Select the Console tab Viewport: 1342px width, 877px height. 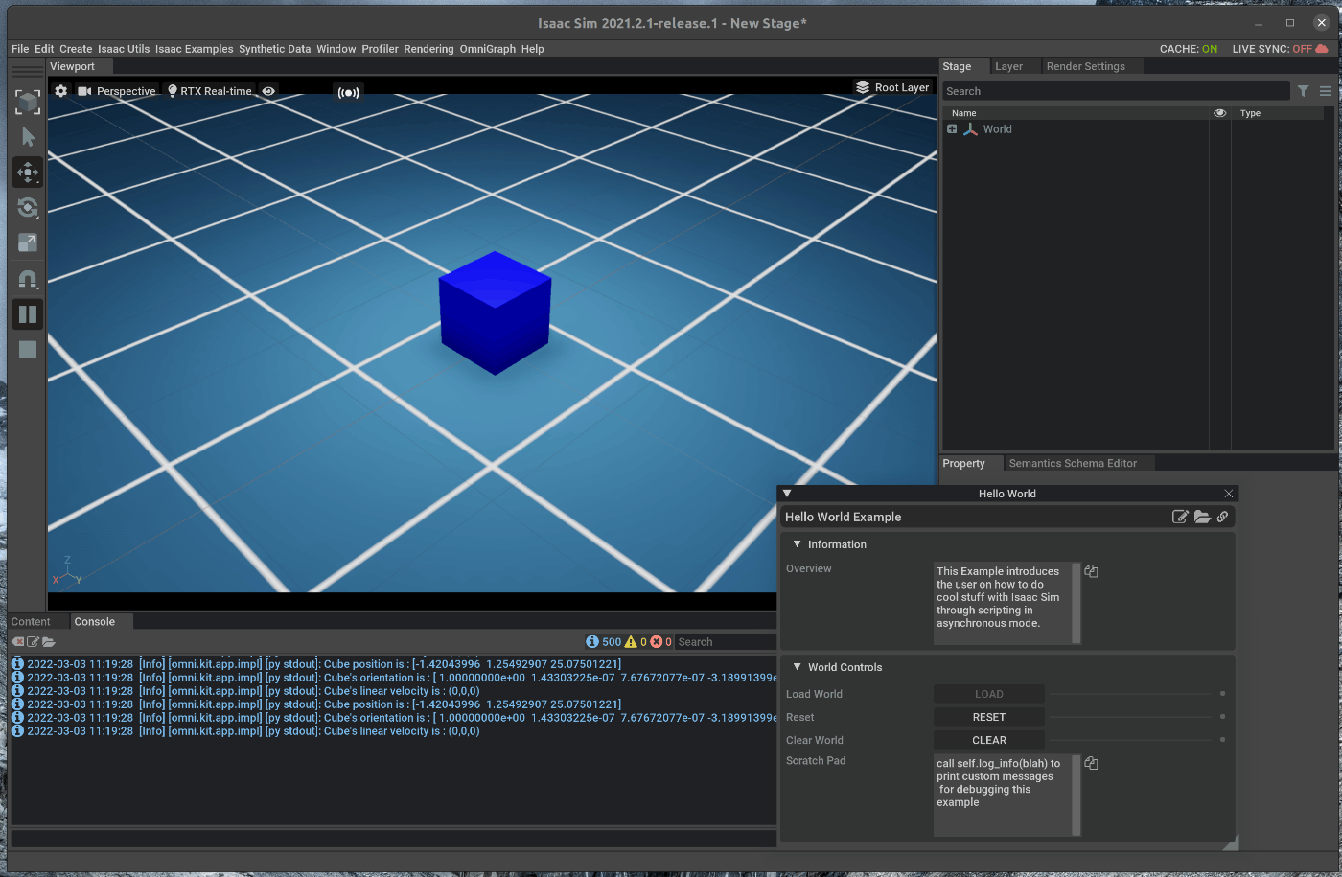tap(95, 622)
